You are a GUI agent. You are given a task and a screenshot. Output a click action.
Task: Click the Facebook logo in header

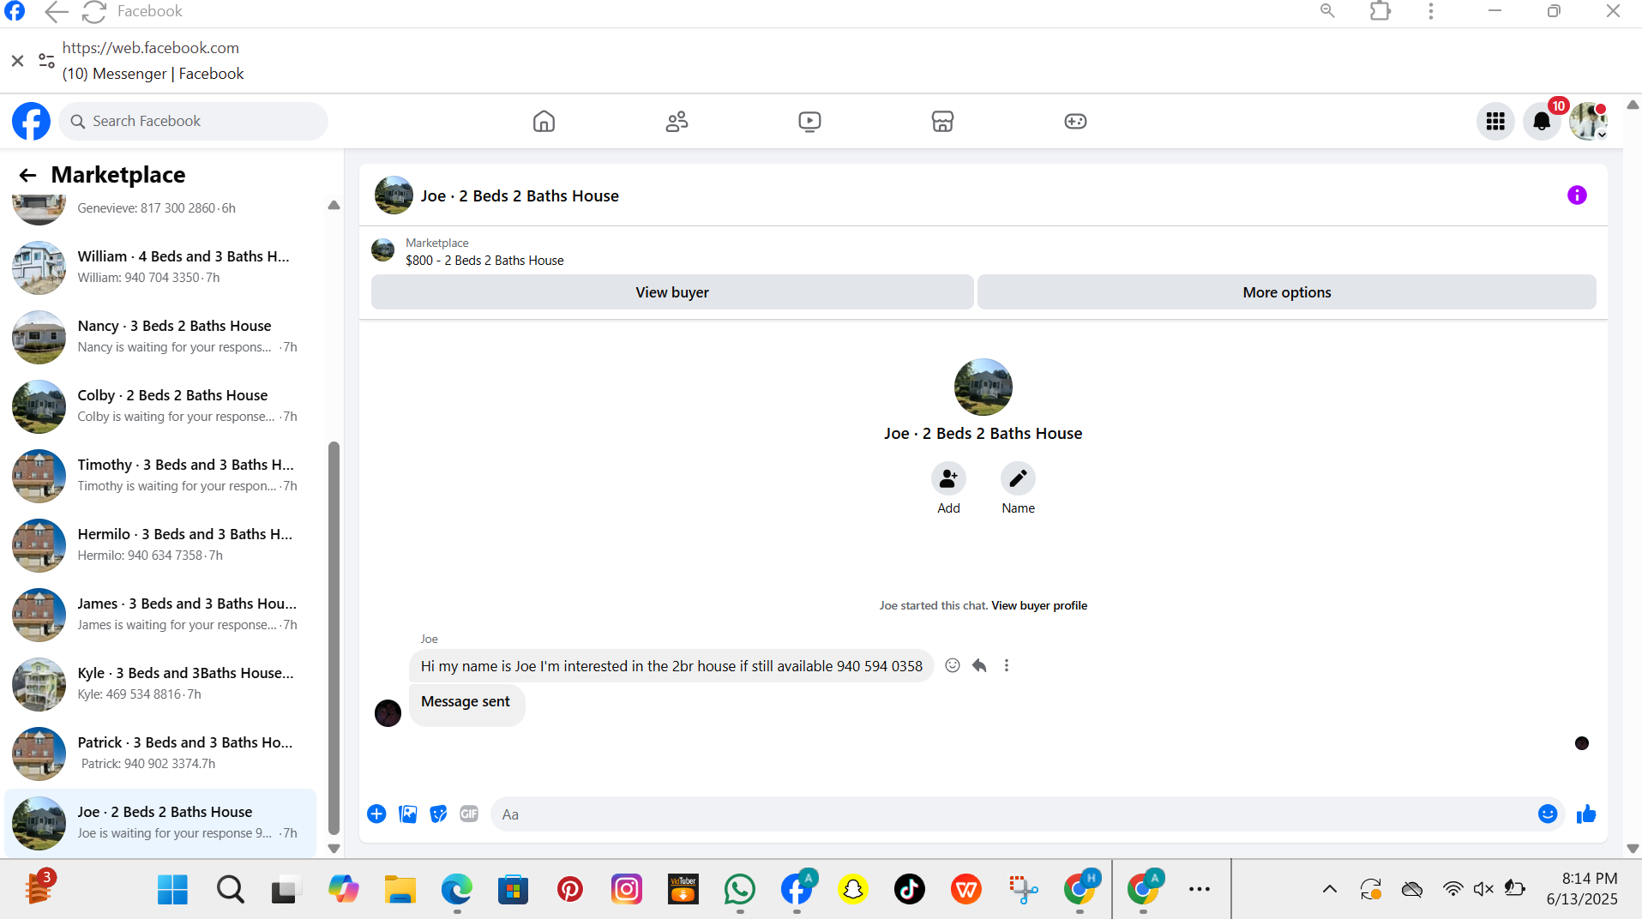31,121
